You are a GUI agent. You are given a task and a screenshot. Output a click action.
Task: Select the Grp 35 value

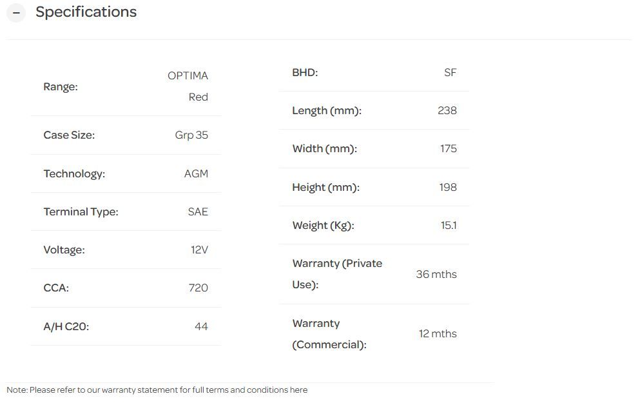tap(191, 135)
